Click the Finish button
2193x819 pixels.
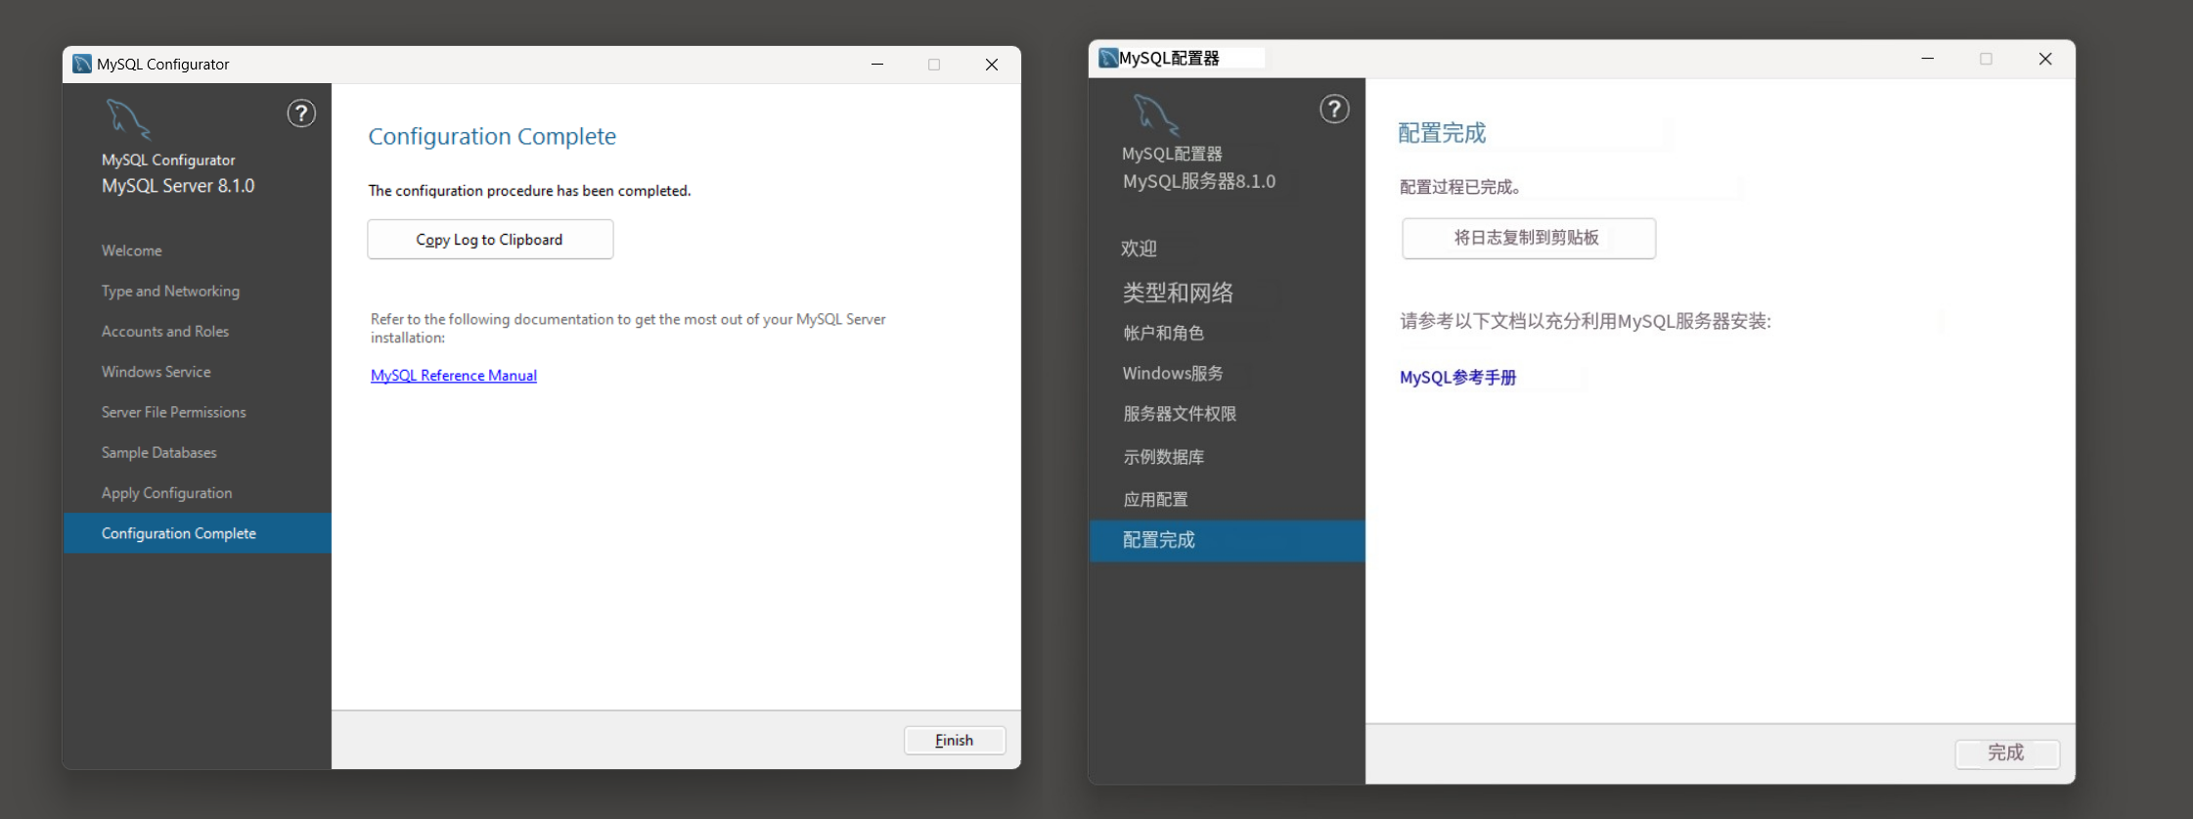click(x=955, y=741)
